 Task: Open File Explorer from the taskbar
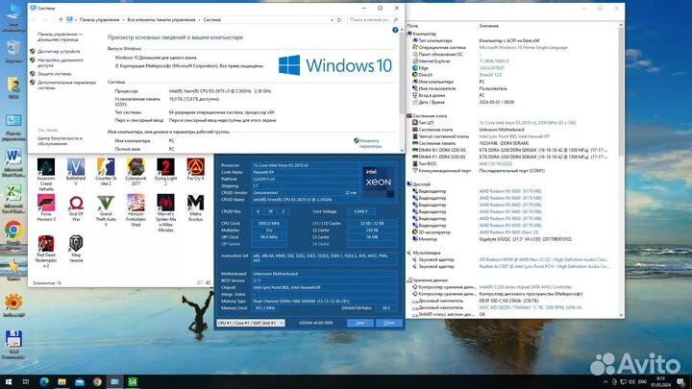point(62,381)
